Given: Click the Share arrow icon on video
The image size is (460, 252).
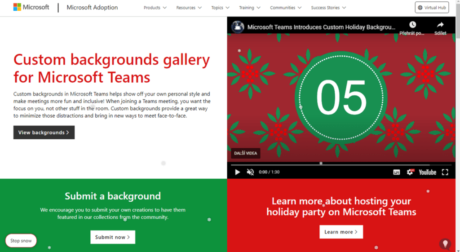Looking at the screenshot, I should click(440, 25).
